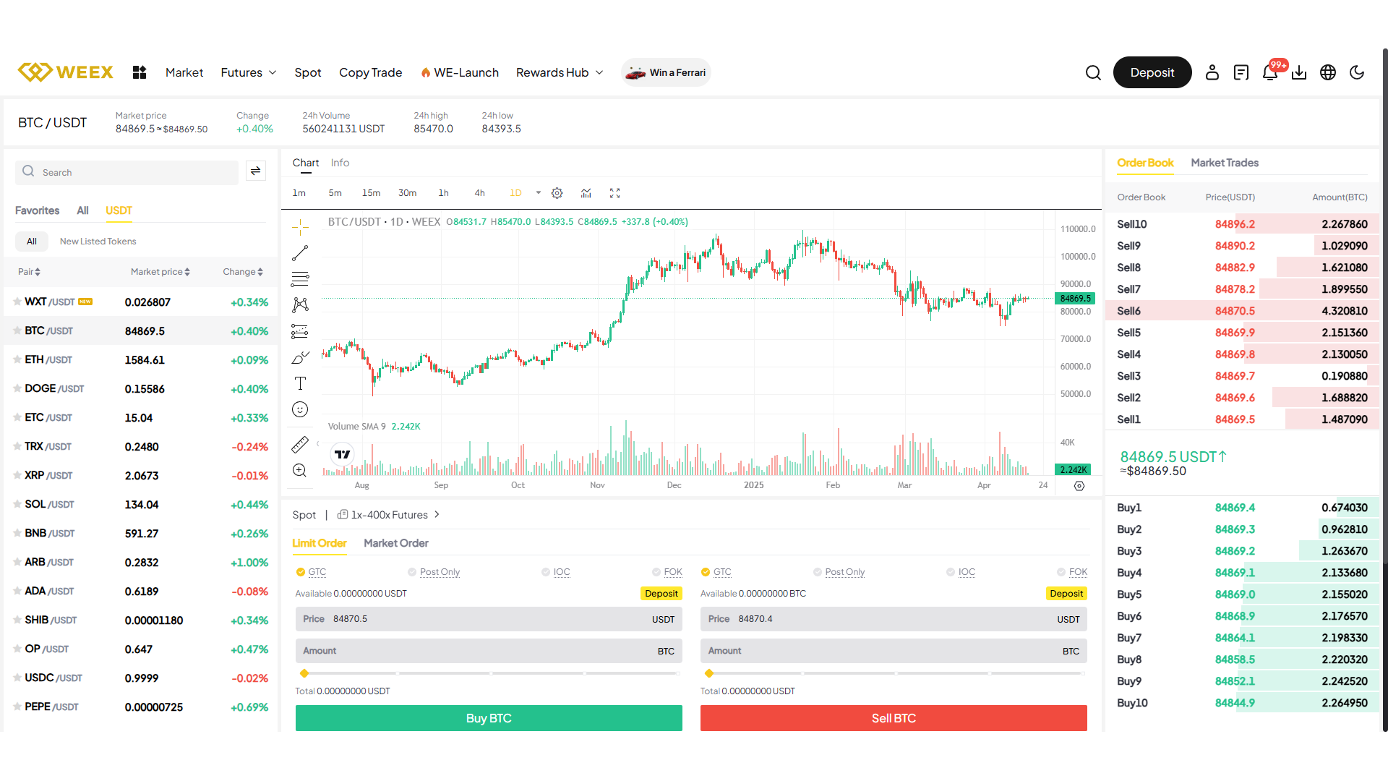Click the buy amount slider handle
Viewport: 1388px width, 781px height.
[x=304, y=673]
